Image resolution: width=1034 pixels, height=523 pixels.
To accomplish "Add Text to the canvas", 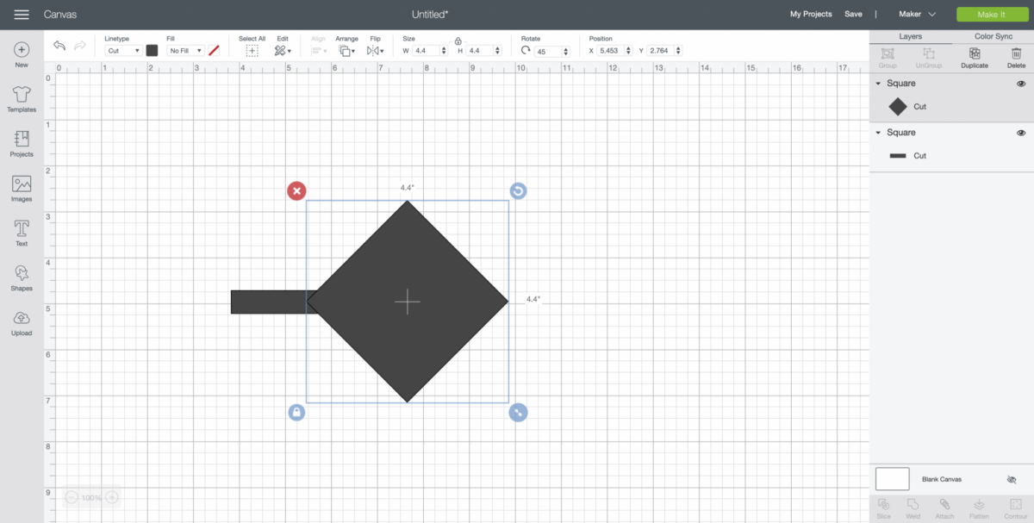I will coord(22,233).
